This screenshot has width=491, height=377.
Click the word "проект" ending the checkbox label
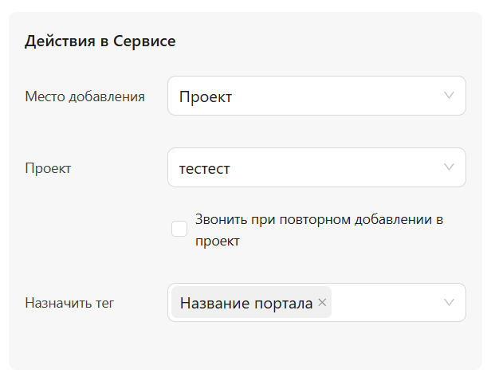coord(218,240)
